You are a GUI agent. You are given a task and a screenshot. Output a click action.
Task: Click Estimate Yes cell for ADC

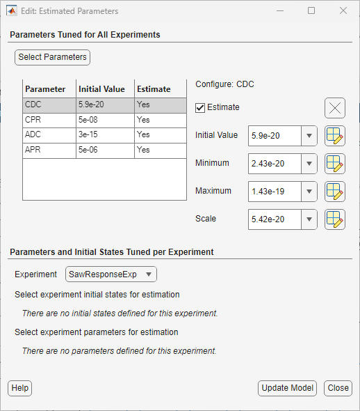pos(161,135)
